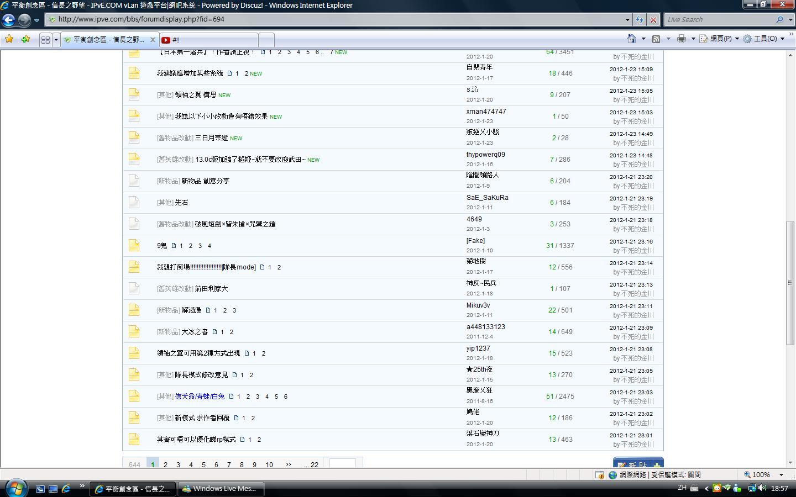Click the Add to Favorites icon
This screenshot has width=796, height=497.
[25, 39]
